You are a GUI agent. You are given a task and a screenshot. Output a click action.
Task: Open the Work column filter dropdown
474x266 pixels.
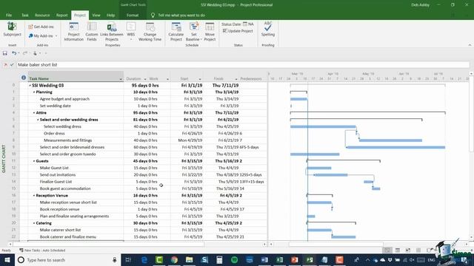167,79
